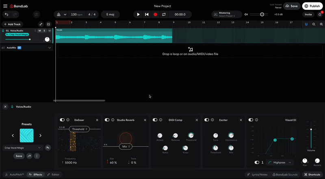The width and height of the screenshot is (325, 179).
Task: Click the Publish button
Action: 312,6
